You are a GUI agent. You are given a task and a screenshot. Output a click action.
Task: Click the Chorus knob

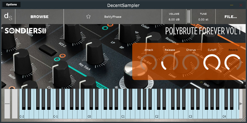(191, 63)
